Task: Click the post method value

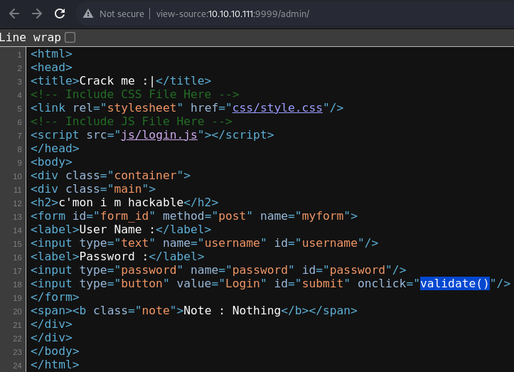Action: point(232,216)
